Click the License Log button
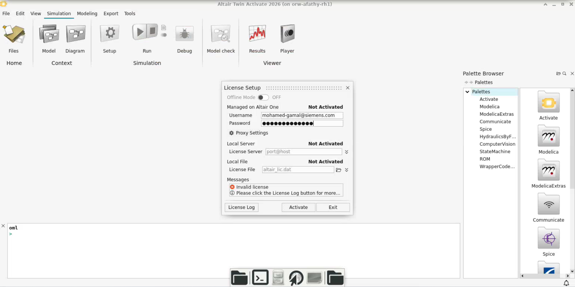The width and height of the screenshot is (575, 287). pyautogui.click(x=241, y=207)
